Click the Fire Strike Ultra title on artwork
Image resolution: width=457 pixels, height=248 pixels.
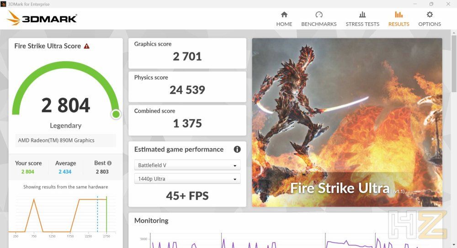coord(340,188)
